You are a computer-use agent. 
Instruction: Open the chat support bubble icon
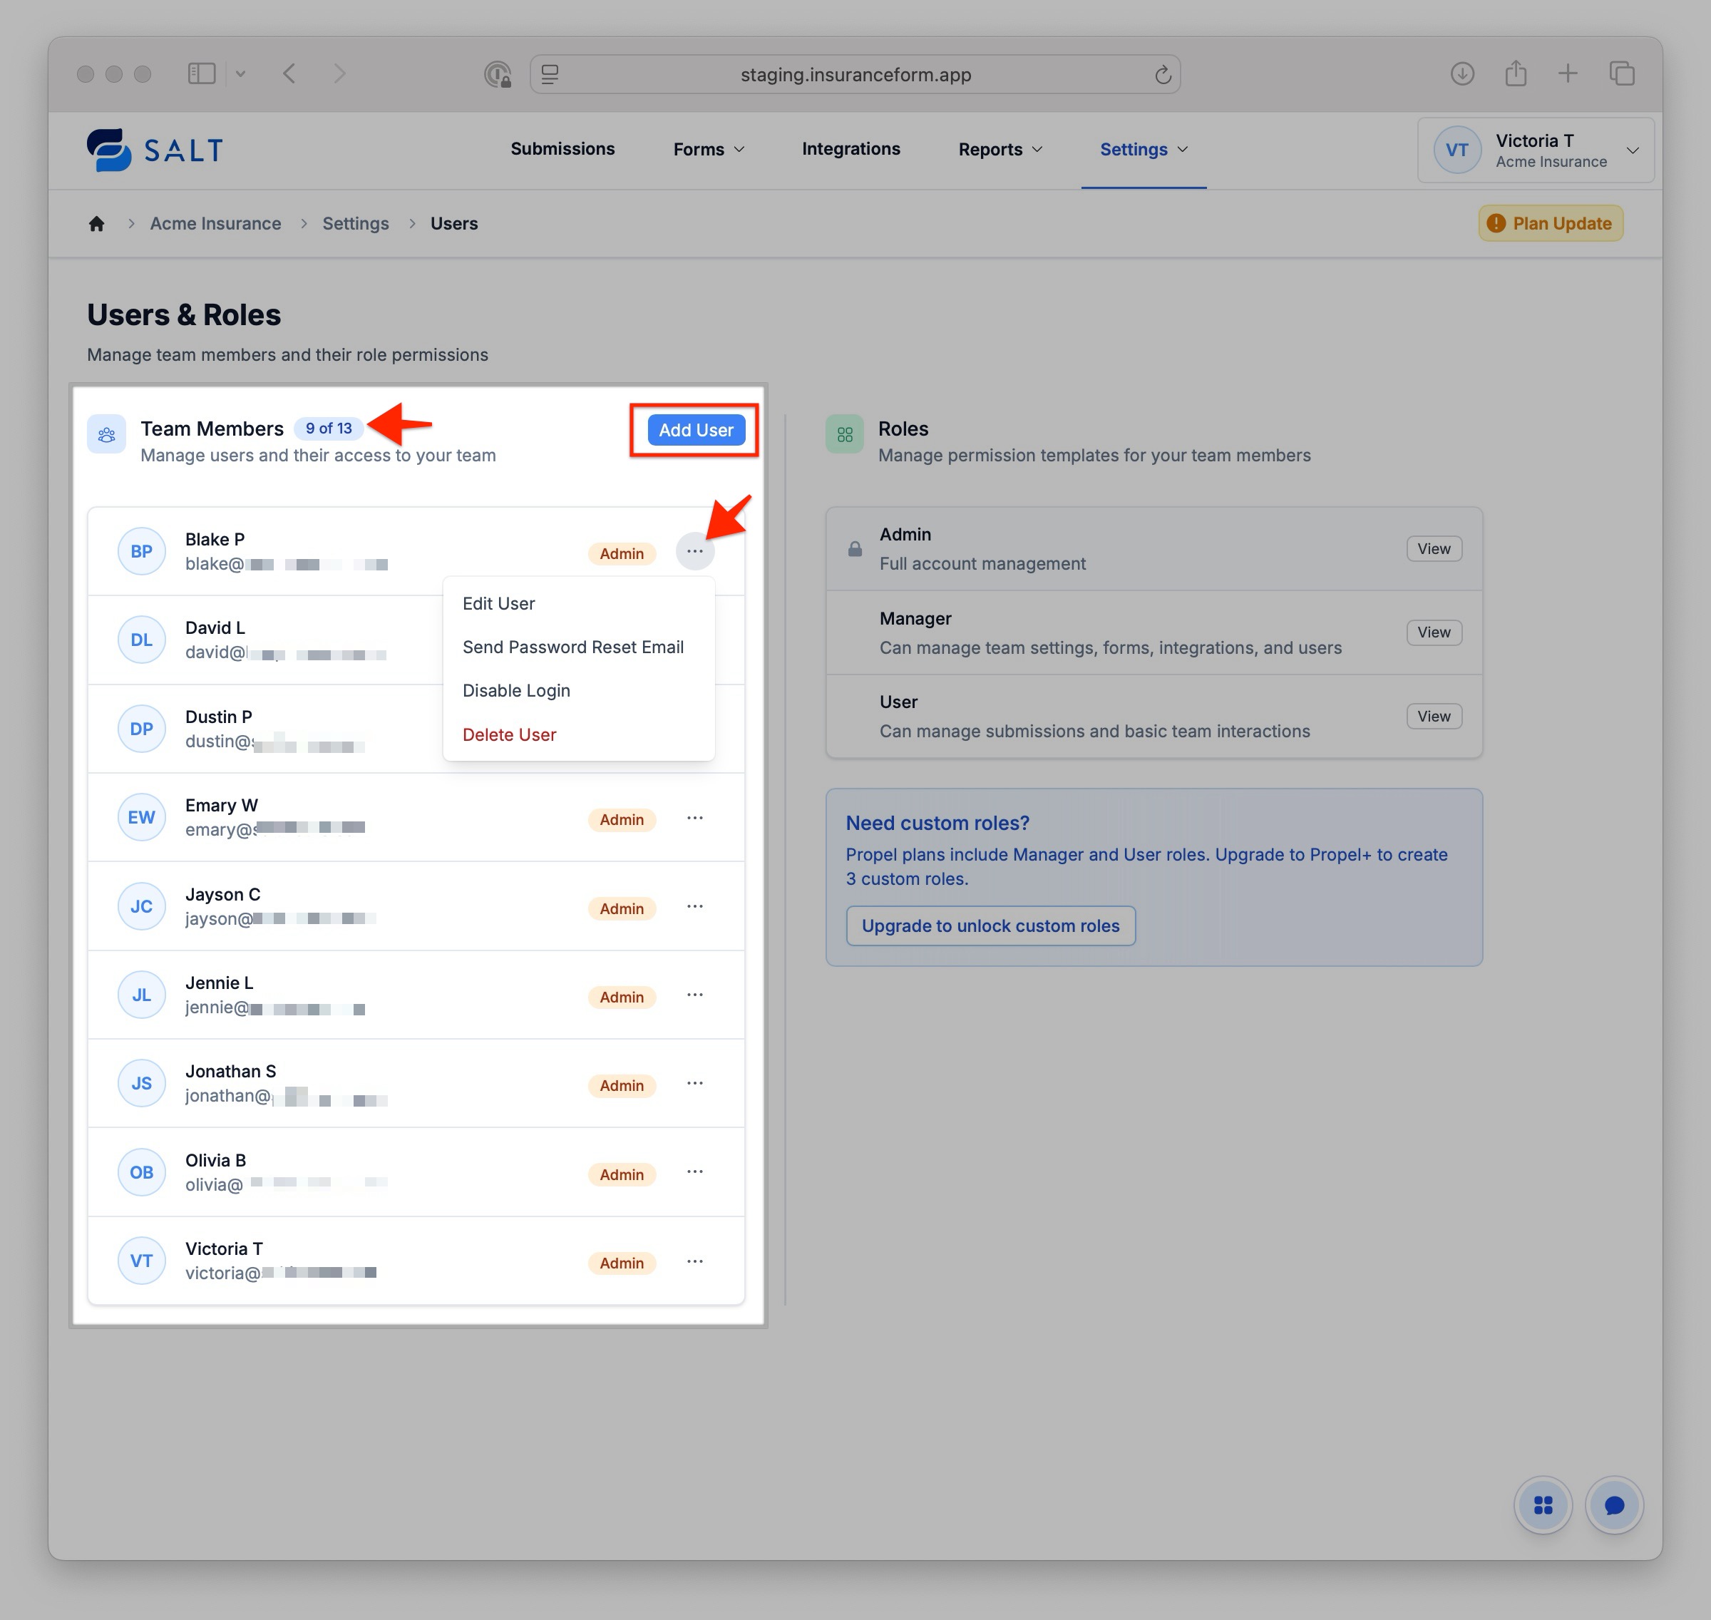pos(1613,1505)
